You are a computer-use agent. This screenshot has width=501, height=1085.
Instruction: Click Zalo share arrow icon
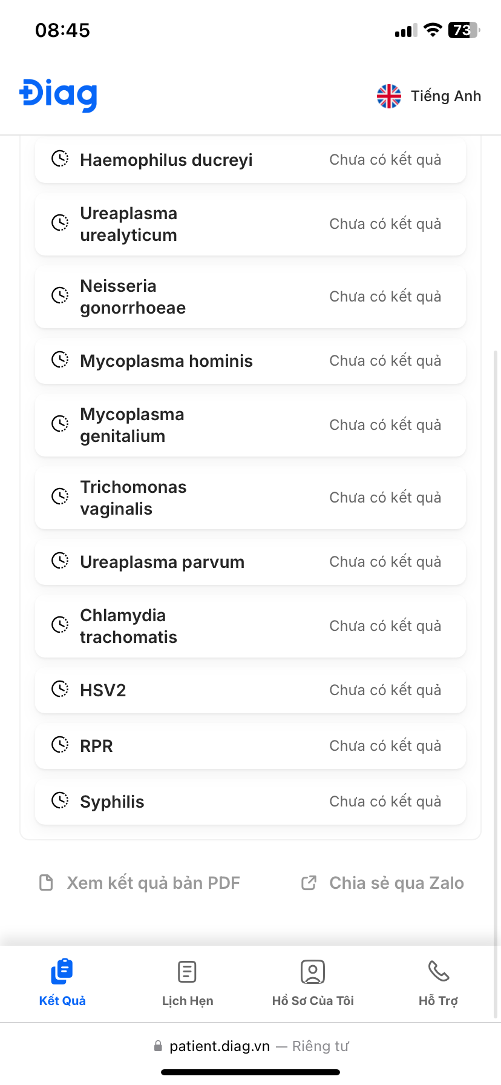pyautogui.click(x=309, y=883)
